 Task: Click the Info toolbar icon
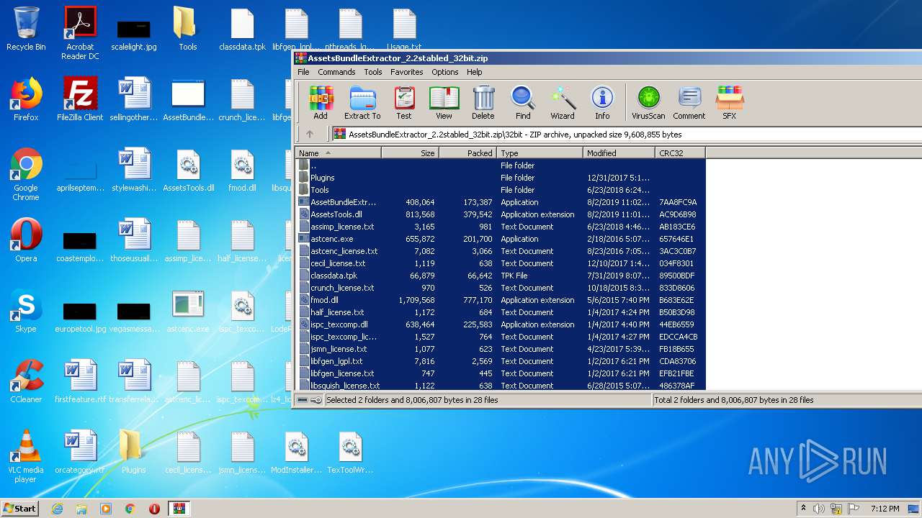coord(602,102)
